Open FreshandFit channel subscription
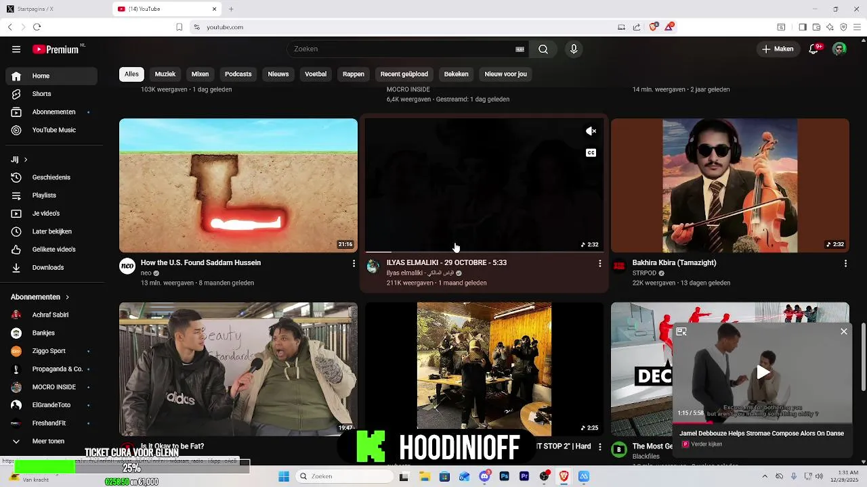This screenshot has width=867, height=487. coord(51,423)
